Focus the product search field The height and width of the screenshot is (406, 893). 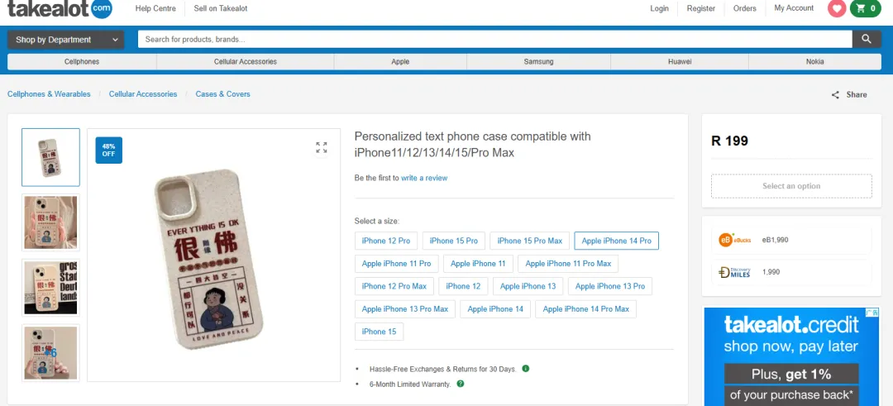pyautogui.click(x=494, y=39)
